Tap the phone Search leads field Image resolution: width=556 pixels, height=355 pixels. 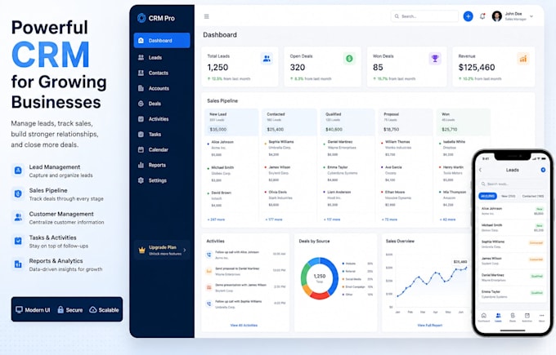(512, 184)
